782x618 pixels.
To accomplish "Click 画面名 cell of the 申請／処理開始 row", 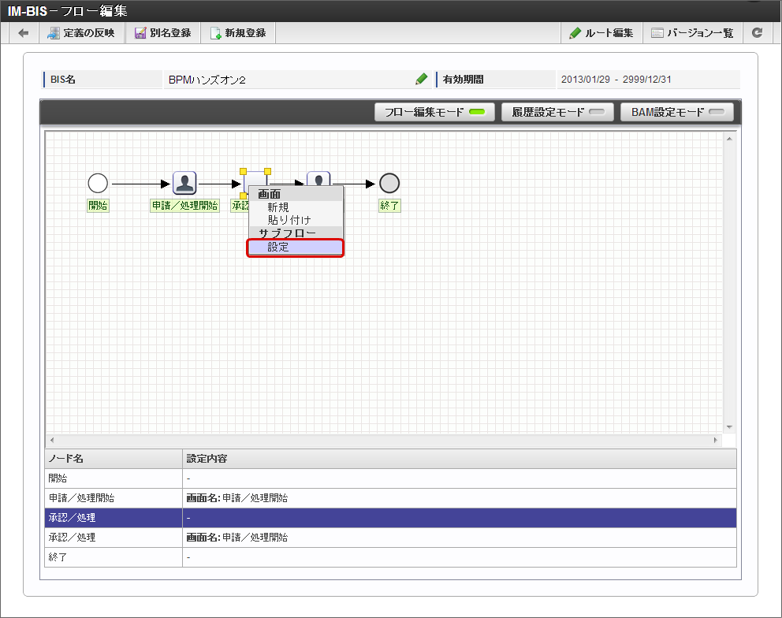I will pos(460,498).
